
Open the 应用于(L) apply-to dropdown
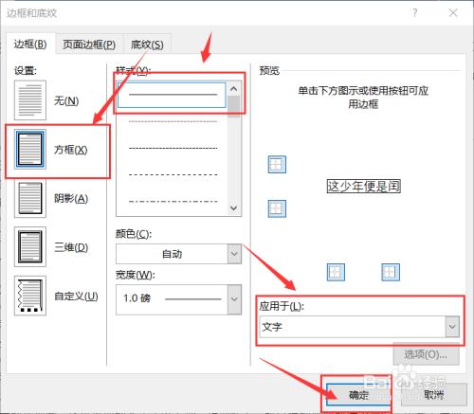tap(359, 327)
